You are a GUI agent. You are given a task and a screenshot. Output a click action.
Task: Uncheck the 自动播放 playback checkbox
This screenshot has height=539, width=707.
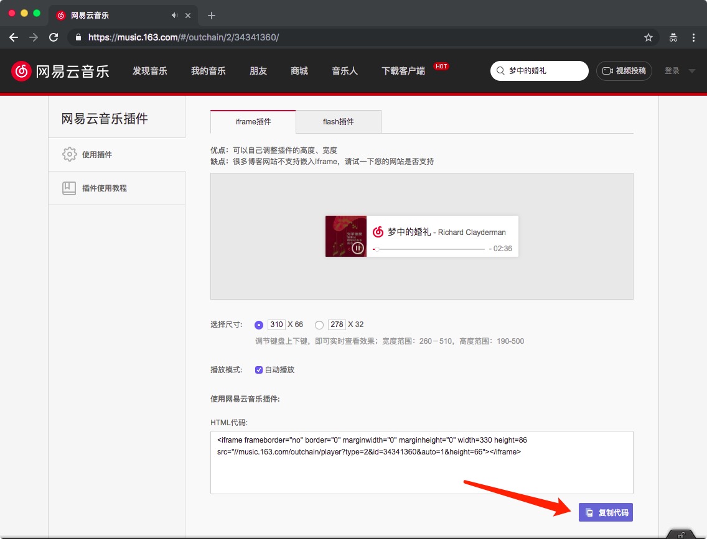(x=259, y=369)
